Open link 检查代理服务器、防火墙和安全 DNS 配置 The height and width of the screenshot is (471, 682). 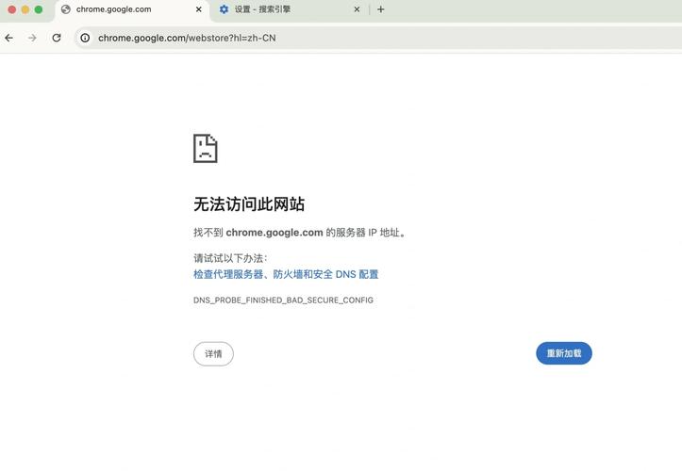286,275
